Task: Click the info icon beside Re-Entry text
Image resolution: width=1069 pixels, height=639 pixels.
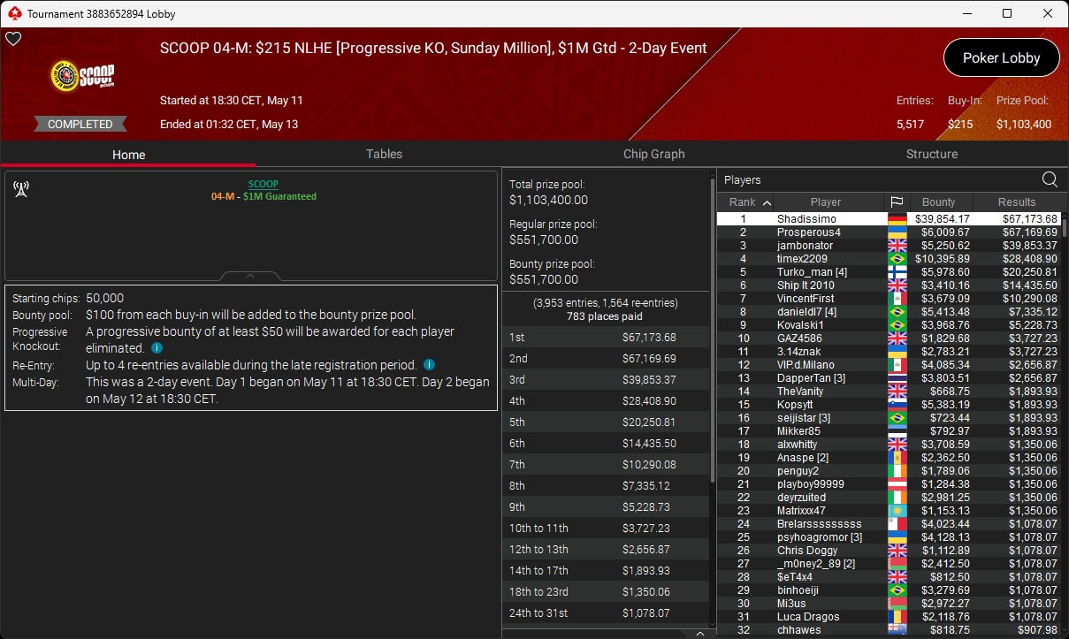Action: tap(430, 365)
